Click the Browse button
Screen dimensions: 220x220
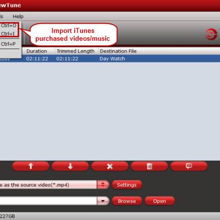(x=127, y=201)
